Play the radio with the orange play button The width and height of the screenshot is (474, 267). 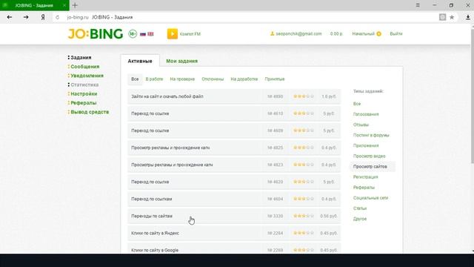click(x=173, y=34)
